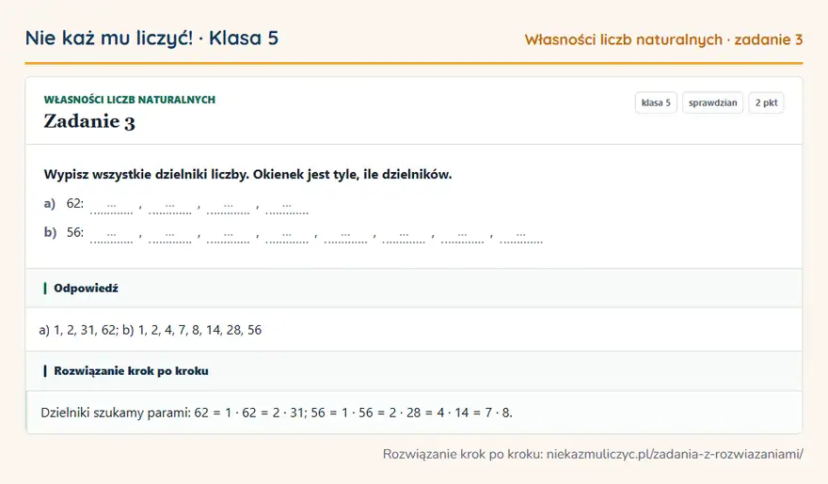Click the answer line 'a) 1, 2, 31, 62; b) 1, 2, 4...'

point(151,330)
